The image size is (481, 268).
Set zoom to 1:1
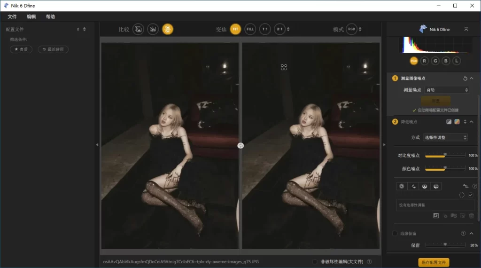pyautogui.click(x=265, y=29)
